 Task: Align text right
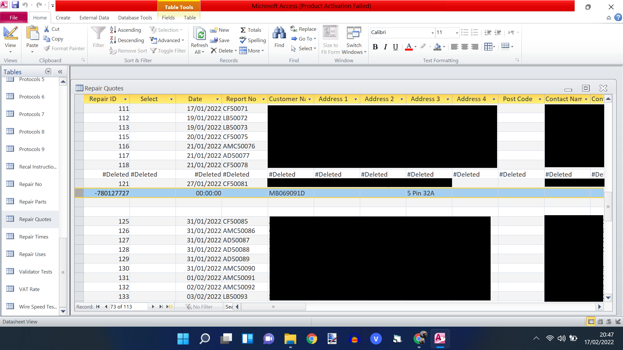pyautogui.click(x=474, y=47)
